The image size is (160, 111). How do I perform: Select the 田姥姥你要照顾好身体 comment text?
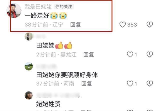pos(67,75)
